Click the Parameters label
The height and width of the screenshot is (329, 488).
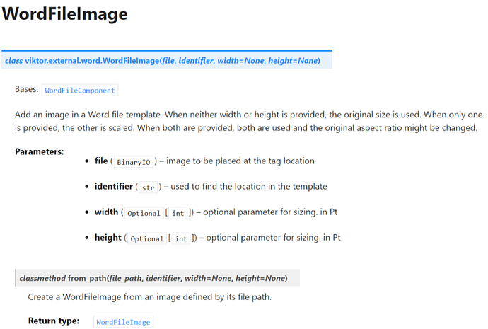point(39,151)
